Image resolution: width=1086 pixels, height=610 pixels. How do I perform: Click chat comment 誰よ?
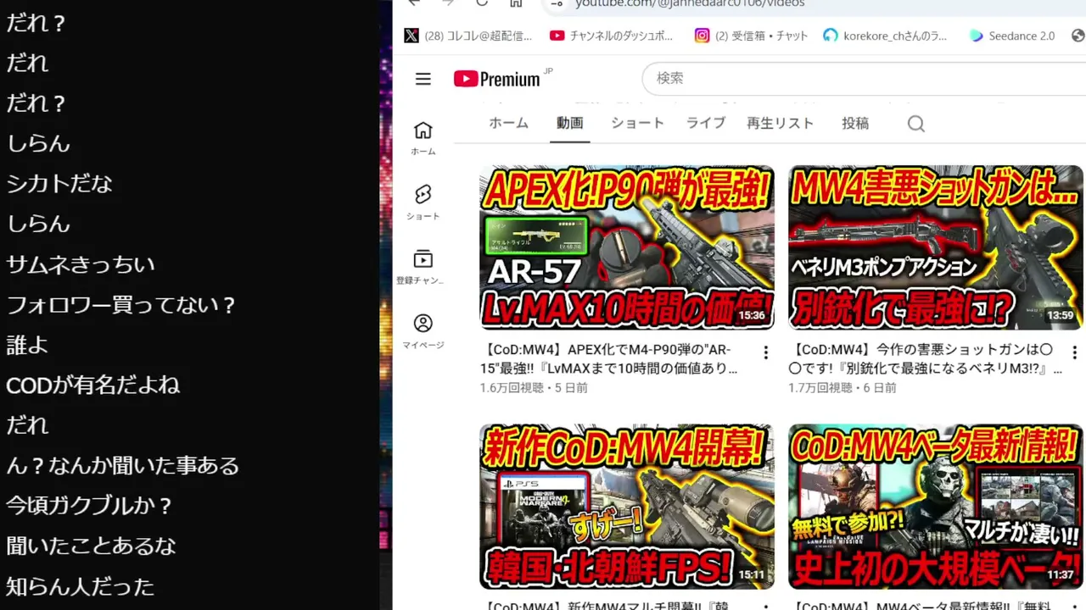coord(27,345)
